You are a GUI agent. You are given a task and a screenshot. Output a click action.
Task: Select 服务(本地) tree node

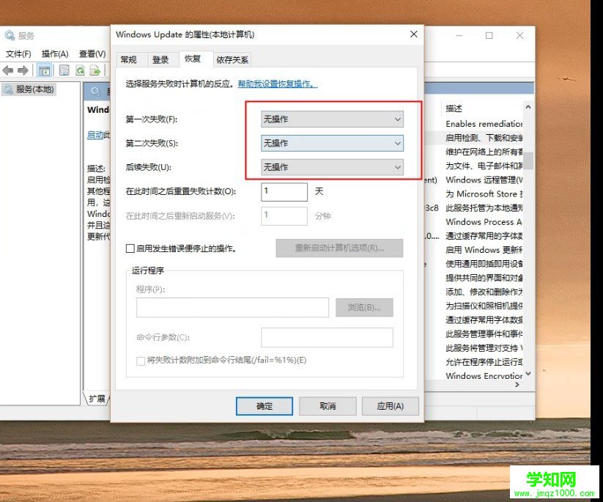point(29,89)
